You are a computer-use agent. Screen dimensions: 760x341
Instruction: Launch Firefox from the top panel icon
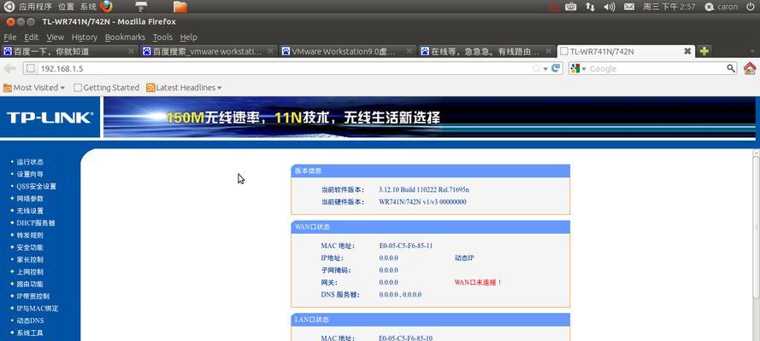(x=107, y=6)
